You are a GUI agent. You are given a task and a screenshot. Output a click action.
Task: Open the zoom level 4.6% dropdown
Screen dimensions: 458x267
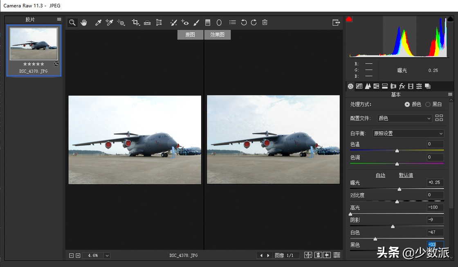[107, 256]
